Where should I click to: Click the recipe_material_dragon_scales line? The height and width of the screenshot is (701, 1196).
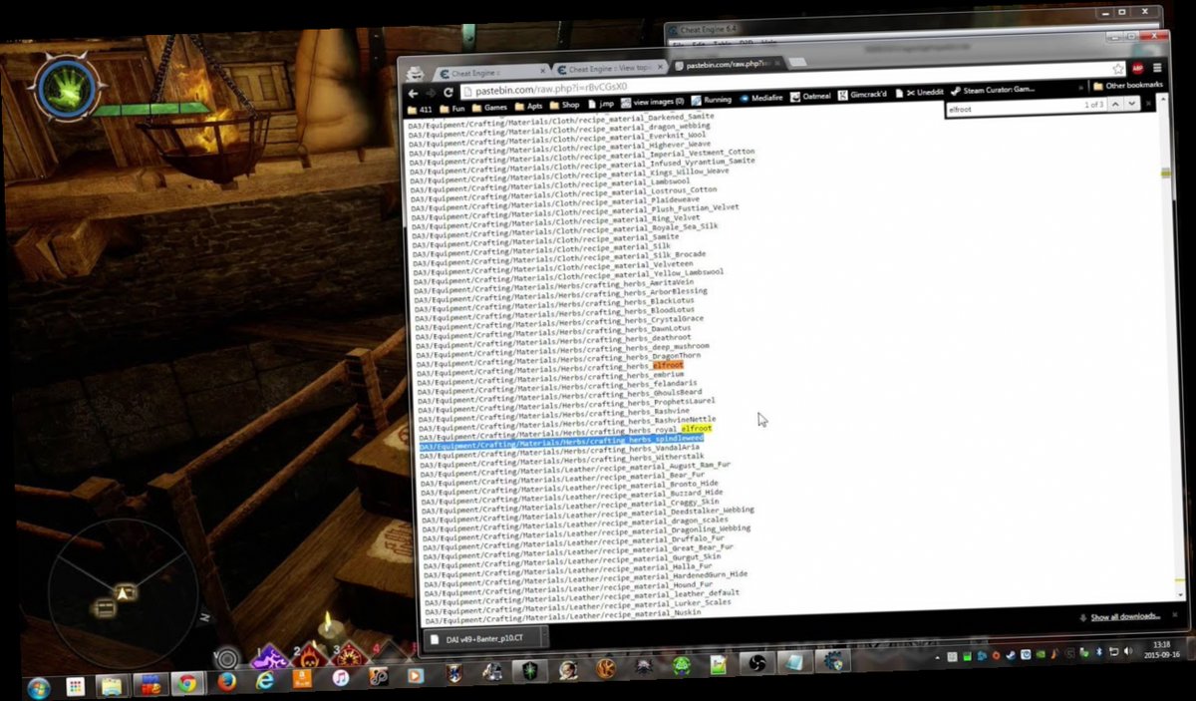574,523
